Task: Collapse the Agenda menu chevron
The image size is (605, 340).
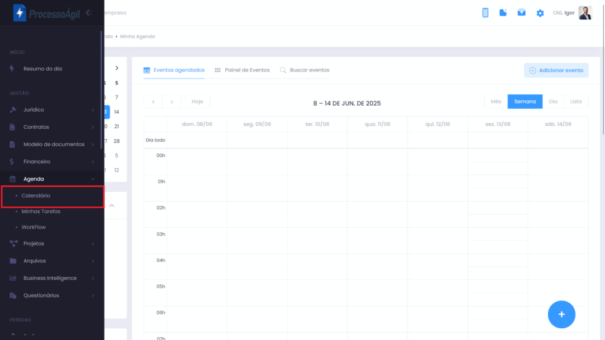Action: [93, 179]
